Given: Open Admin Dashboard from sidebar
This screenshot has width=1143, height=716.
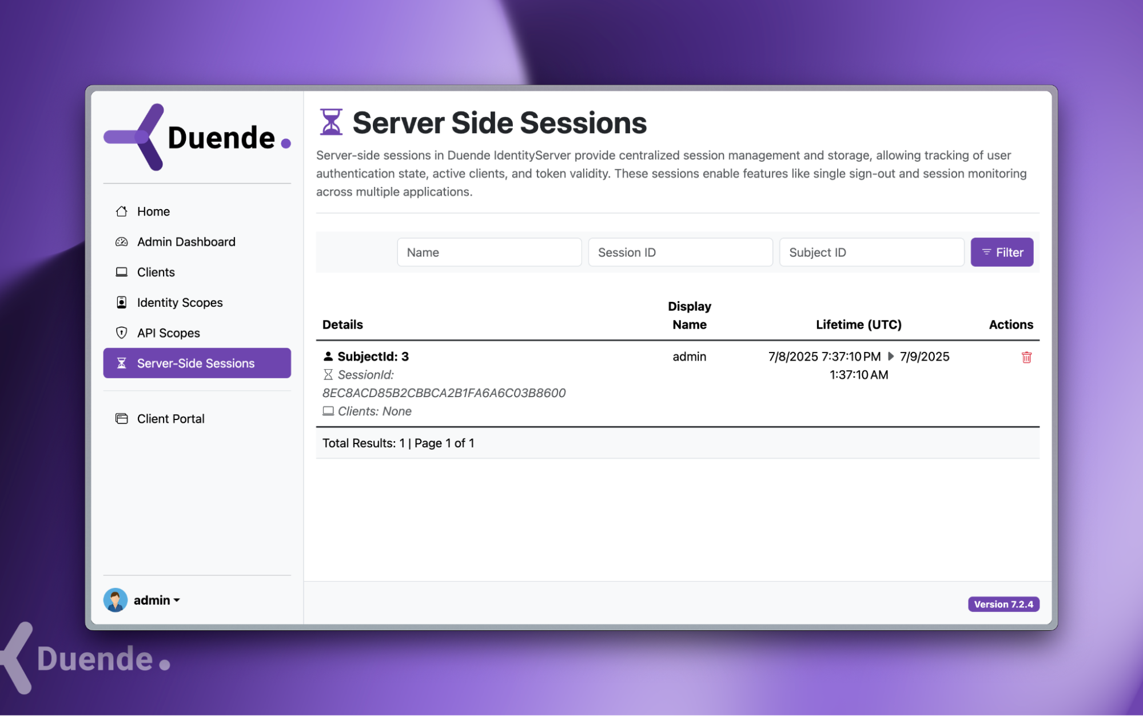Looking at the screenshot, I should tap(197, 242).
